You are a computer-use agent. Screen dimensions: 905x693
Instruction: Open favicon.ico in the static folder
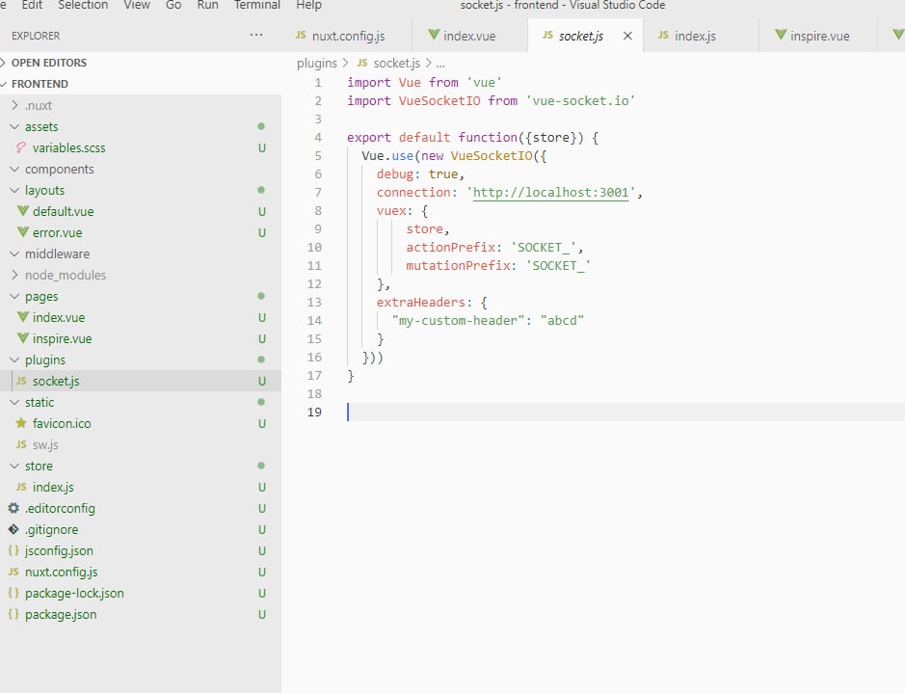pos(62,423)
